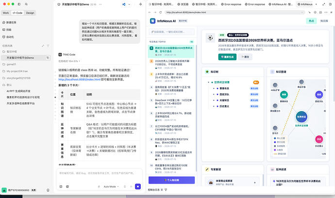Click the device icon beside user name
335x198 pixels.
click(x=48, y=190)
